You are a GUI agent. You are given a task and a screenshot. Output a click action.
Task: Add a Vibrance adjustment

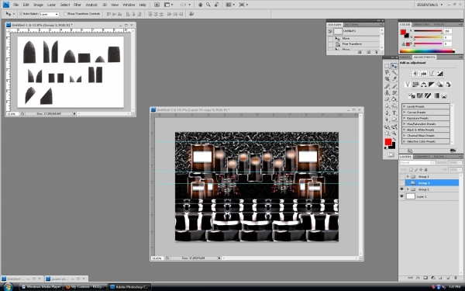[x=408, y=85]
